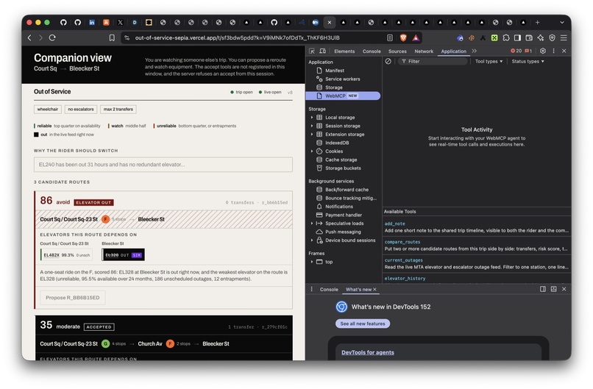Expand the Cookies tree node

click(x=312, y=151)
